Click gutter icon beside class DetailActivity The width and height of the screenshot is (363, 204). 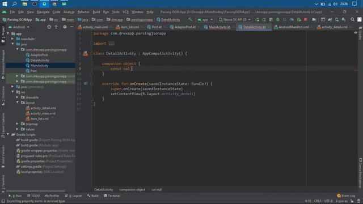click(x=86, y=54)
